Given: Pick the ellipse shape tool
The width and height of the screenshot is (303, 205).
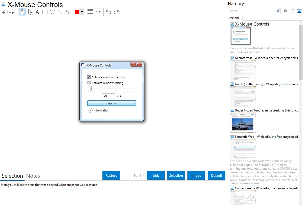Looking at the screenshot, I should 53,12.
